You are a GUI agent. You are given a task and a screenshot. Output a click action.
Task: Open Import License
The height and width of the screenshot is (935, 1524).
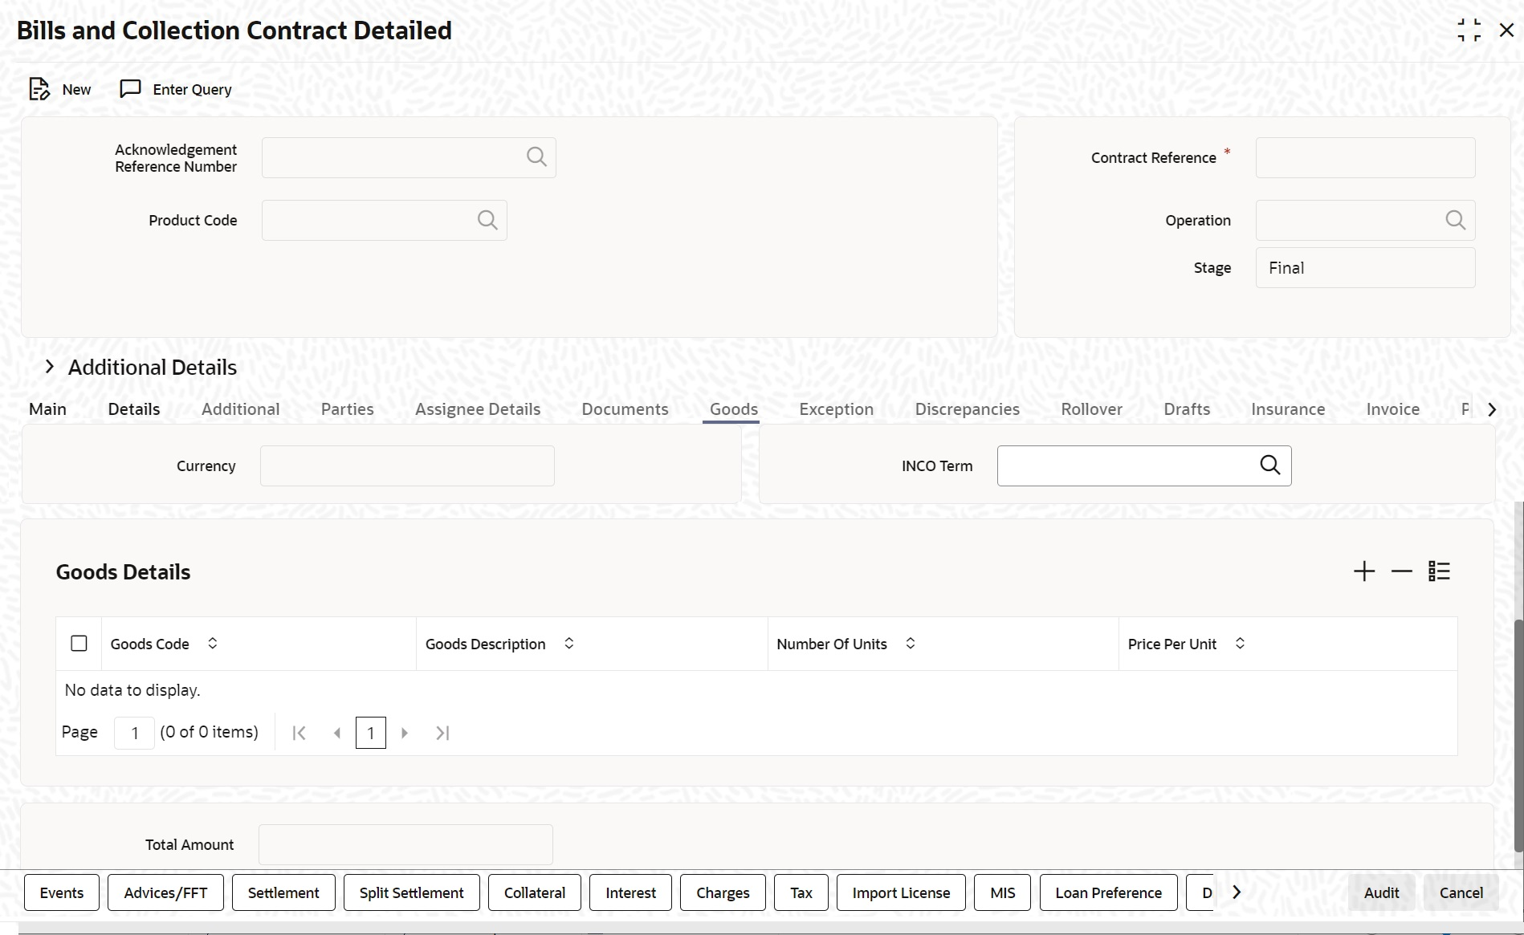tap(901, 892)
